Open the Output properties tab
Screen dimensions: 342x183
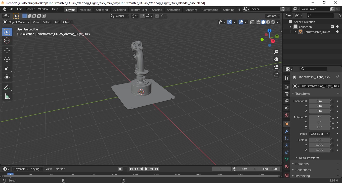coord(286,94)
